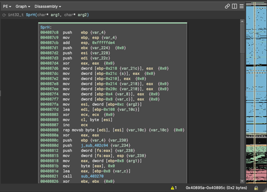
Task: Open the hamburger options menu
Action: tap(241, 6)
